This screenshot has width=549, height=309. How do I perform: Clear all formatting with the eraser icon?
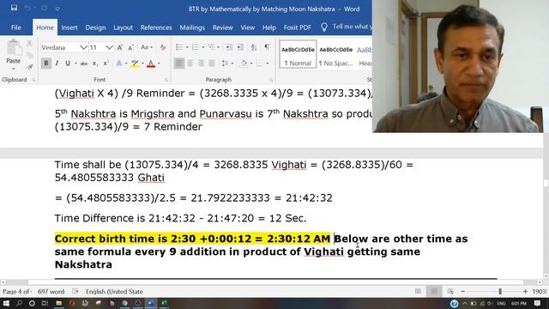point(163,47)
